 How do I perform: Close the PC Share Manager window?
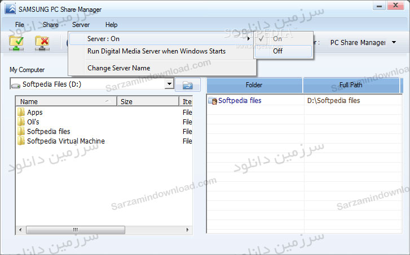tap(395, 6)
